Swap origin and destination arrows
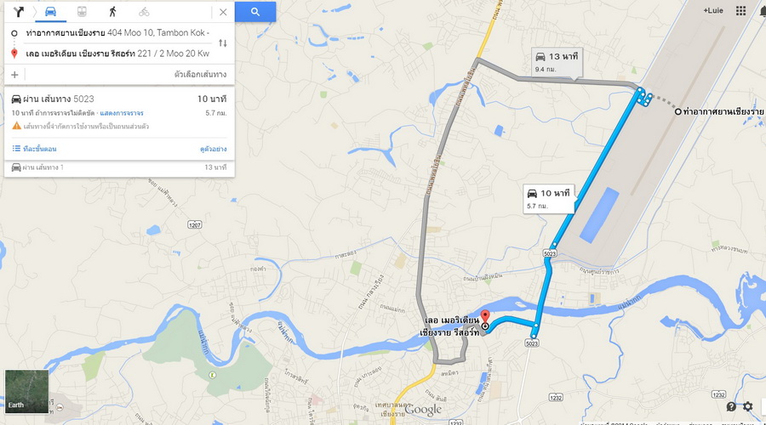The height and width of the screenshot is (425, 766). tap(223, 43)
